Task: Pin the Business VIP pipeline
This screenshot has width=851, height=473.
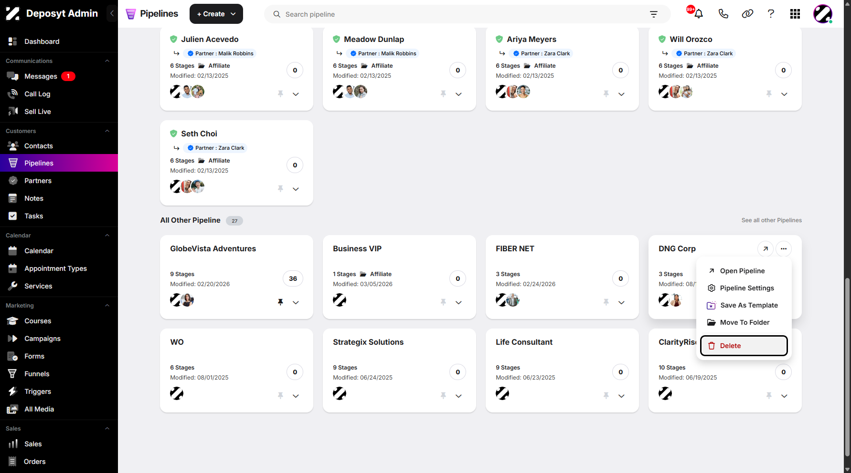Action: click(443, 302)
